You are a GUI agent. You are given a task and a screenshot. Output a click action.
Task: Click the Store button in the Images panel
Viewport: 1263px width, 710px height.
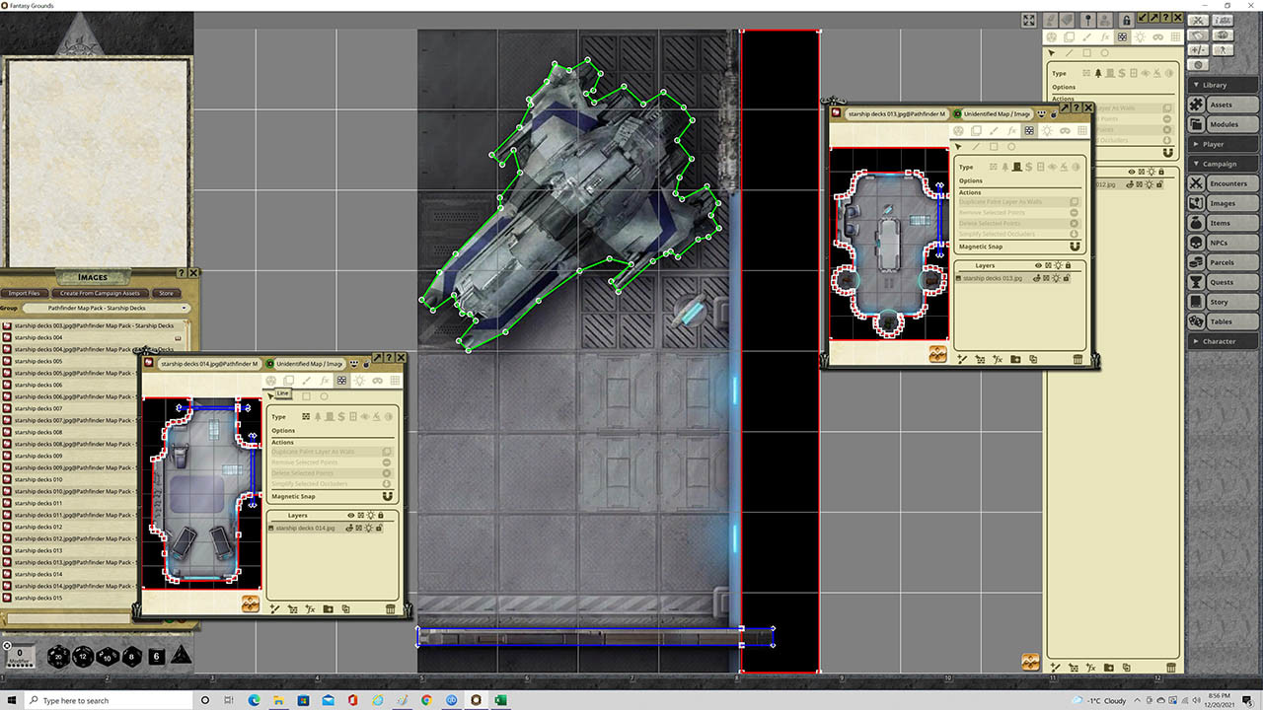click(165, 293)
